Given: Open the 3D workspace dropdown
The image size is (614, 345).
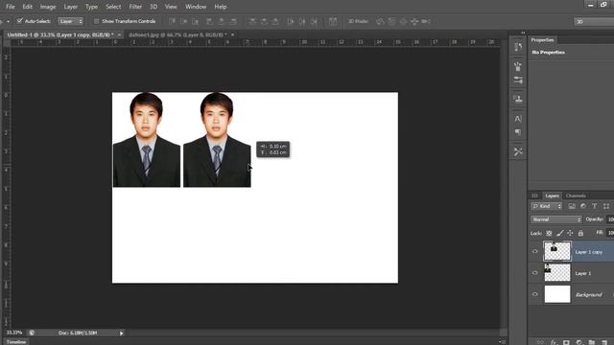Looking at the screenshot, I should tap(594, 21).
